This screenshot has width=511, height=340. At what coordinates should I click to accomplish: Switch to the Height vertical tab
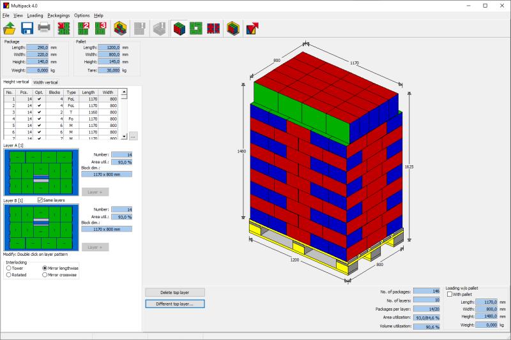(x=16, y=82)
